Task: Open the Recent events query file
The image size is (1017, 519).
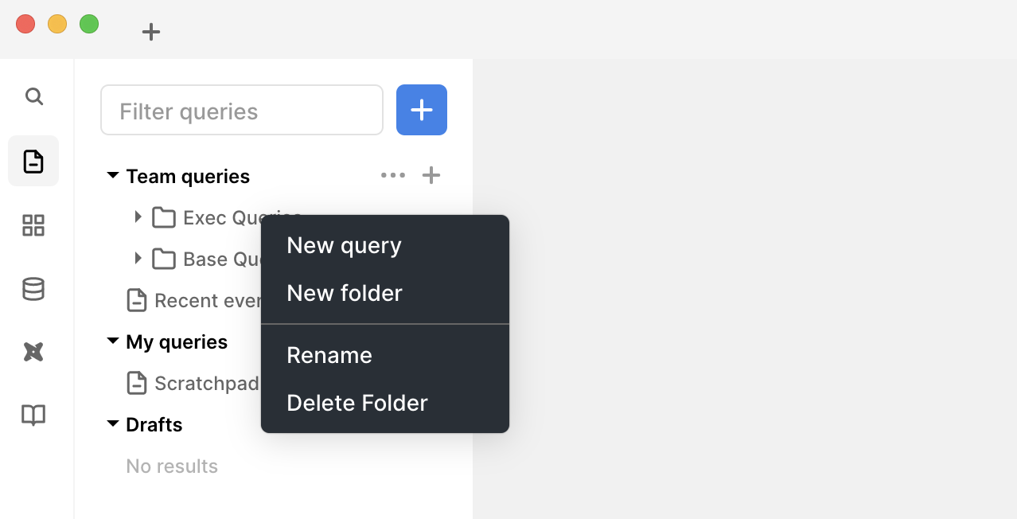Action: 194,300
